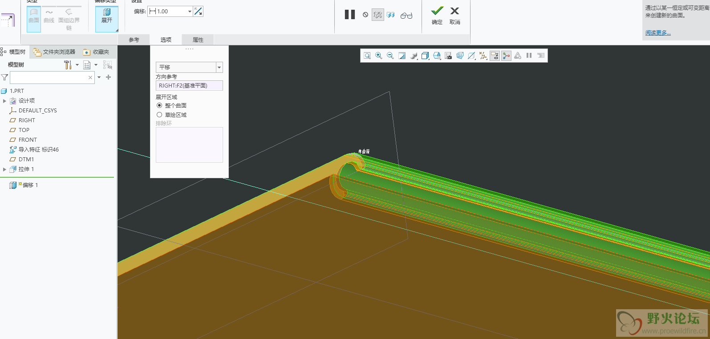Switch to the 文件夹浏览器 tab

pyautogui.click(x=54, y=52)
